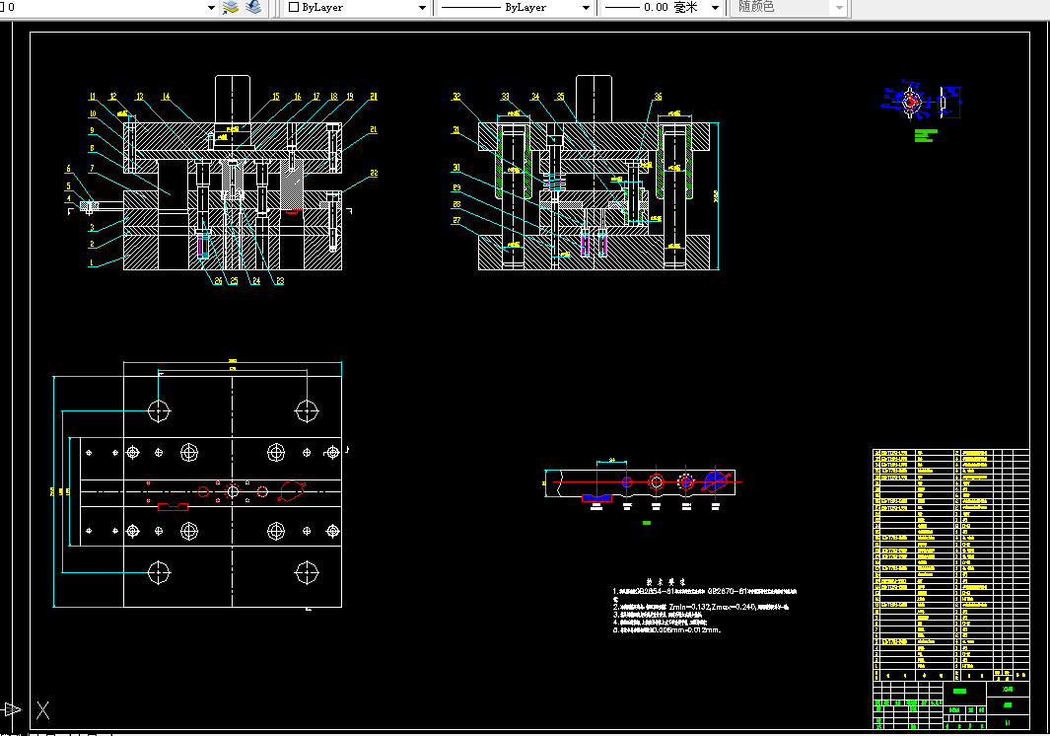Viewport: 1050px width, 736px height.
Task: Select the top-left guide post hole in plan view
Action: (159, 410)
